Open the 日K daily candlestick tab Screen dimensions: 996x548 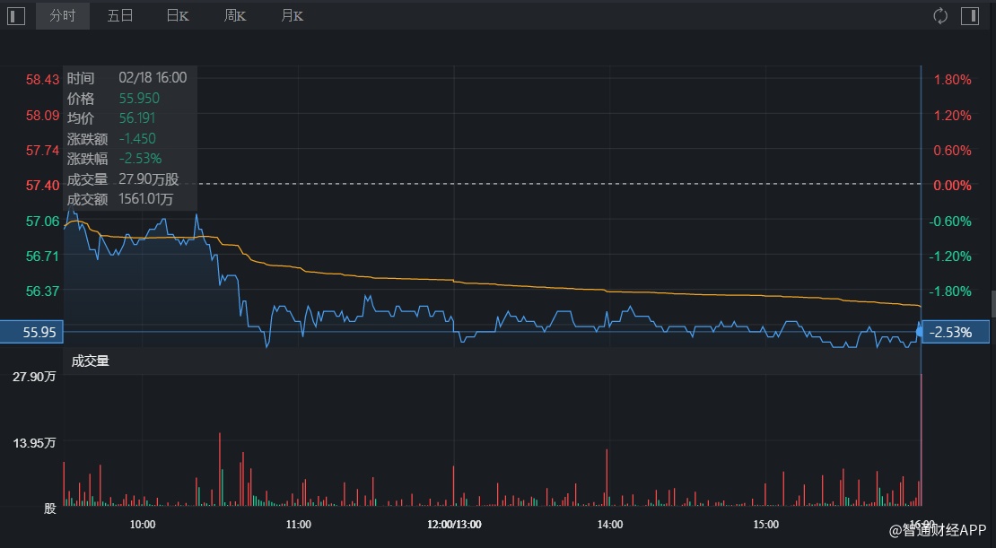point(178,16)
